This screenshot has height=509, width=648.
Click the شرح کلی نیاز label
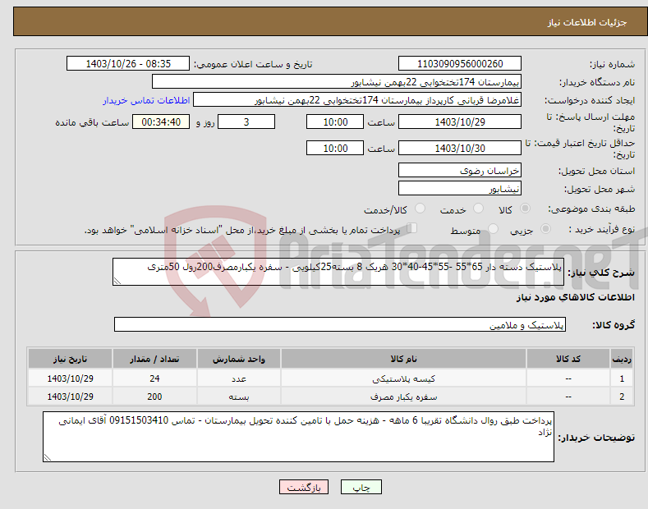(601, 273)
